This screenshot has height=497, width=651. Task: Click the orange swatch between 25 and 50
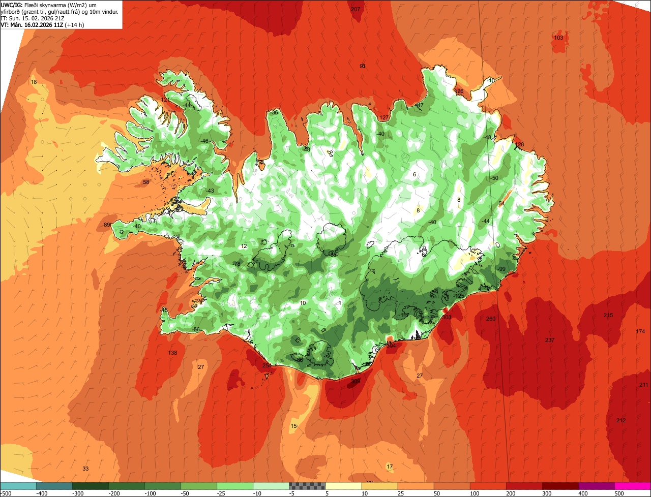pos(416,486)
